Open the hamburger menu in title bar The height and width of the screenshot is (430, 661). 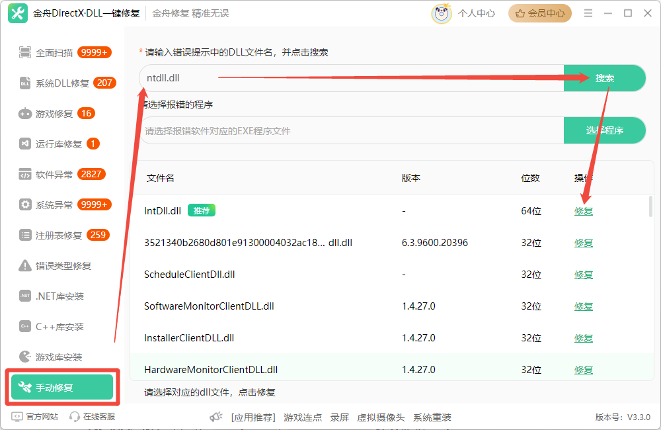[588, 13]
